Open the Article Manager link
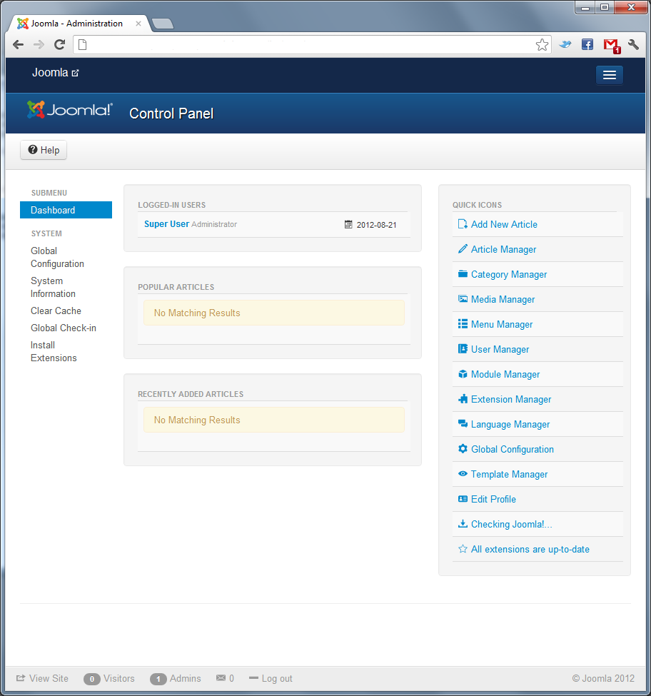This screenshot has width=651, height=696. (x=504, y=249)
